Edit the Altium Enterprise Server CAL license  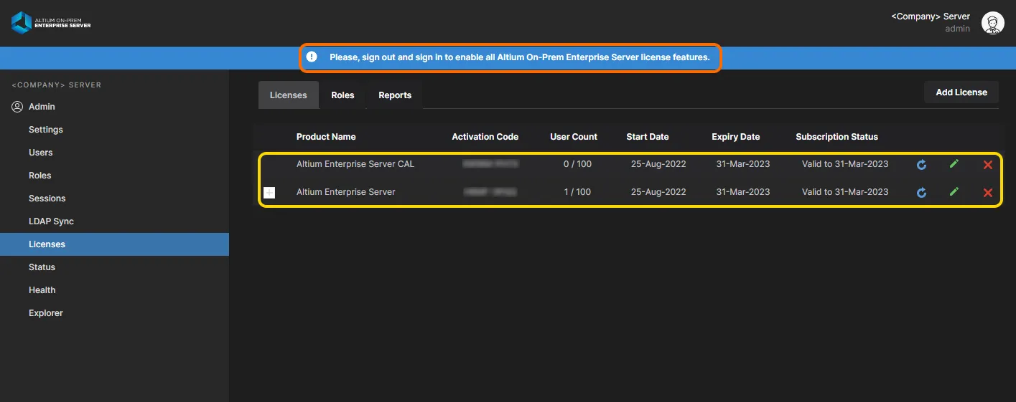point(954,164)
